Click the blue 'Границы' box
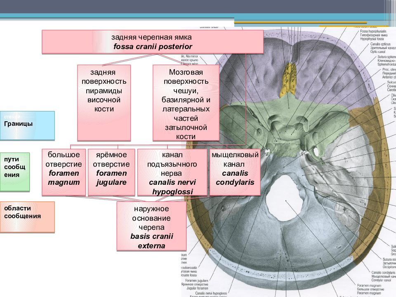Image resolution: width=396 pixels, height=297 pixels. tap(27, 125)
